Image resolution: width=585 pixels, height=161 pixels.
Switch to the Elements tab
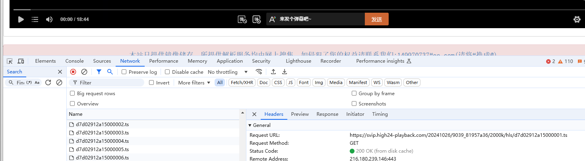click(45, 61)
